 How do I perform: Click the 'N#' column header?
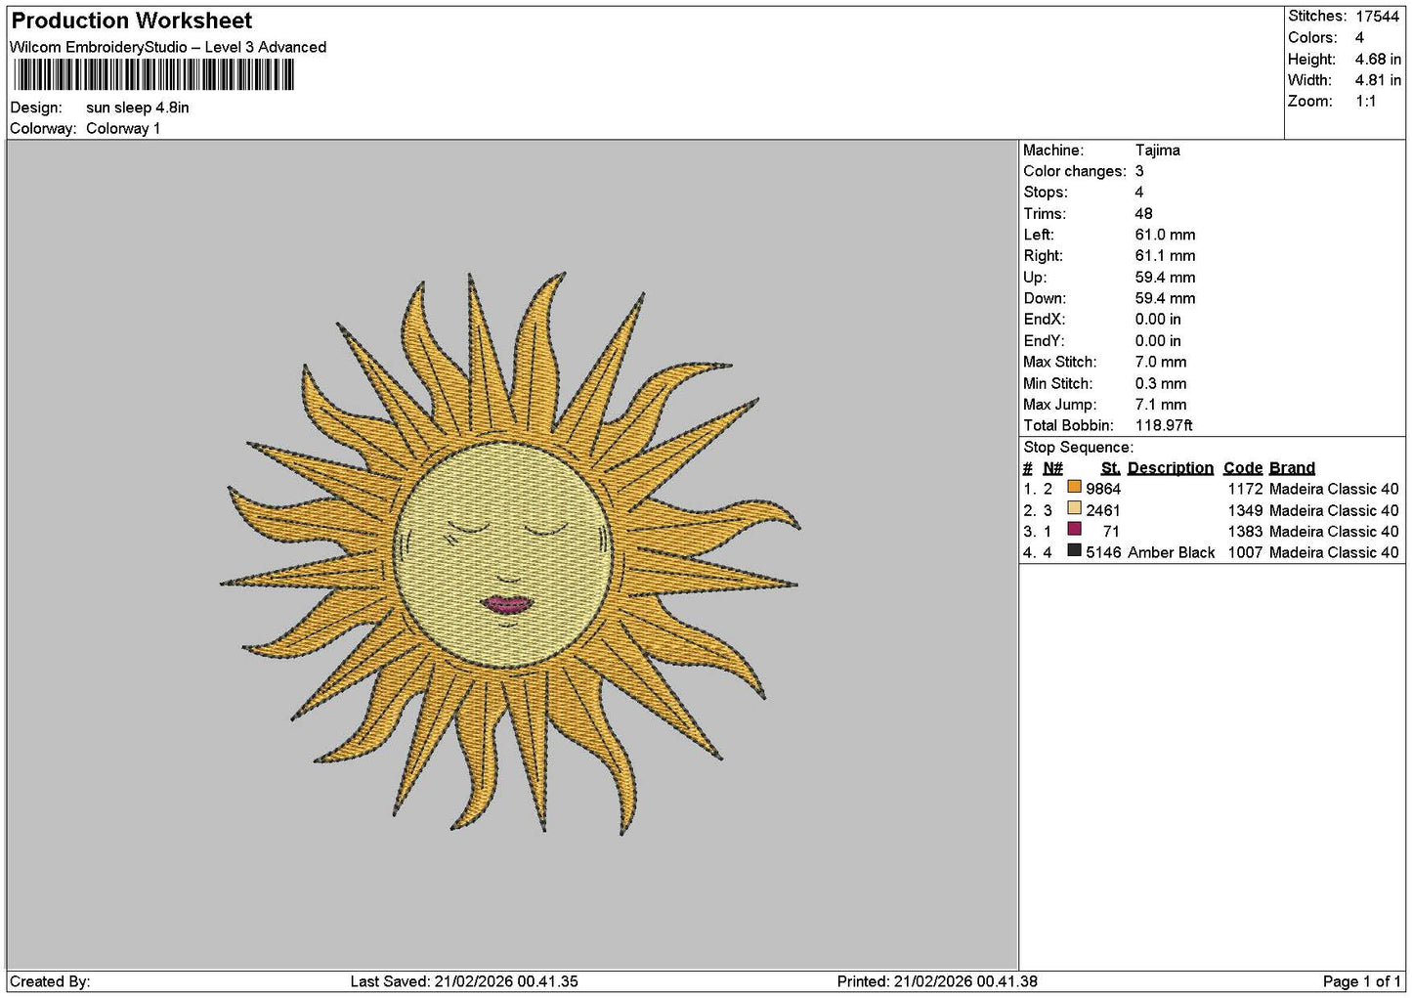[x=1052, y=468]
